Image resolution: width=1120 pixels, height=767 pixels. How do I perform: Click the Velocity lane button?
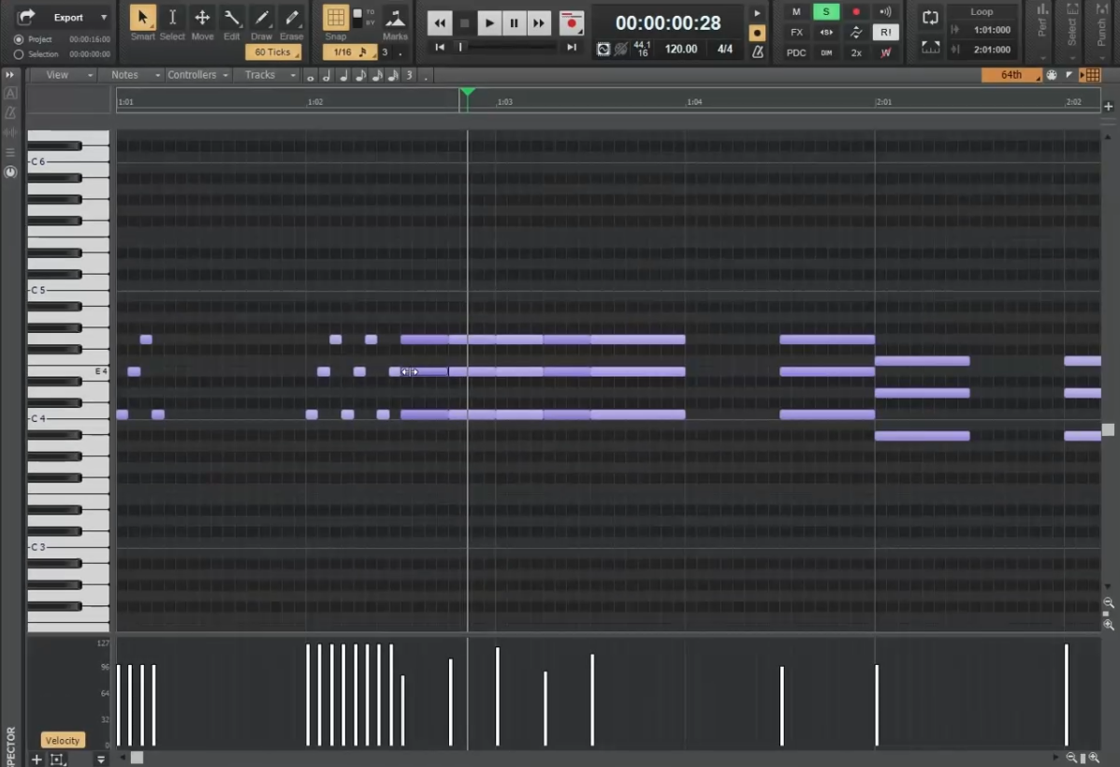(63, 741)
